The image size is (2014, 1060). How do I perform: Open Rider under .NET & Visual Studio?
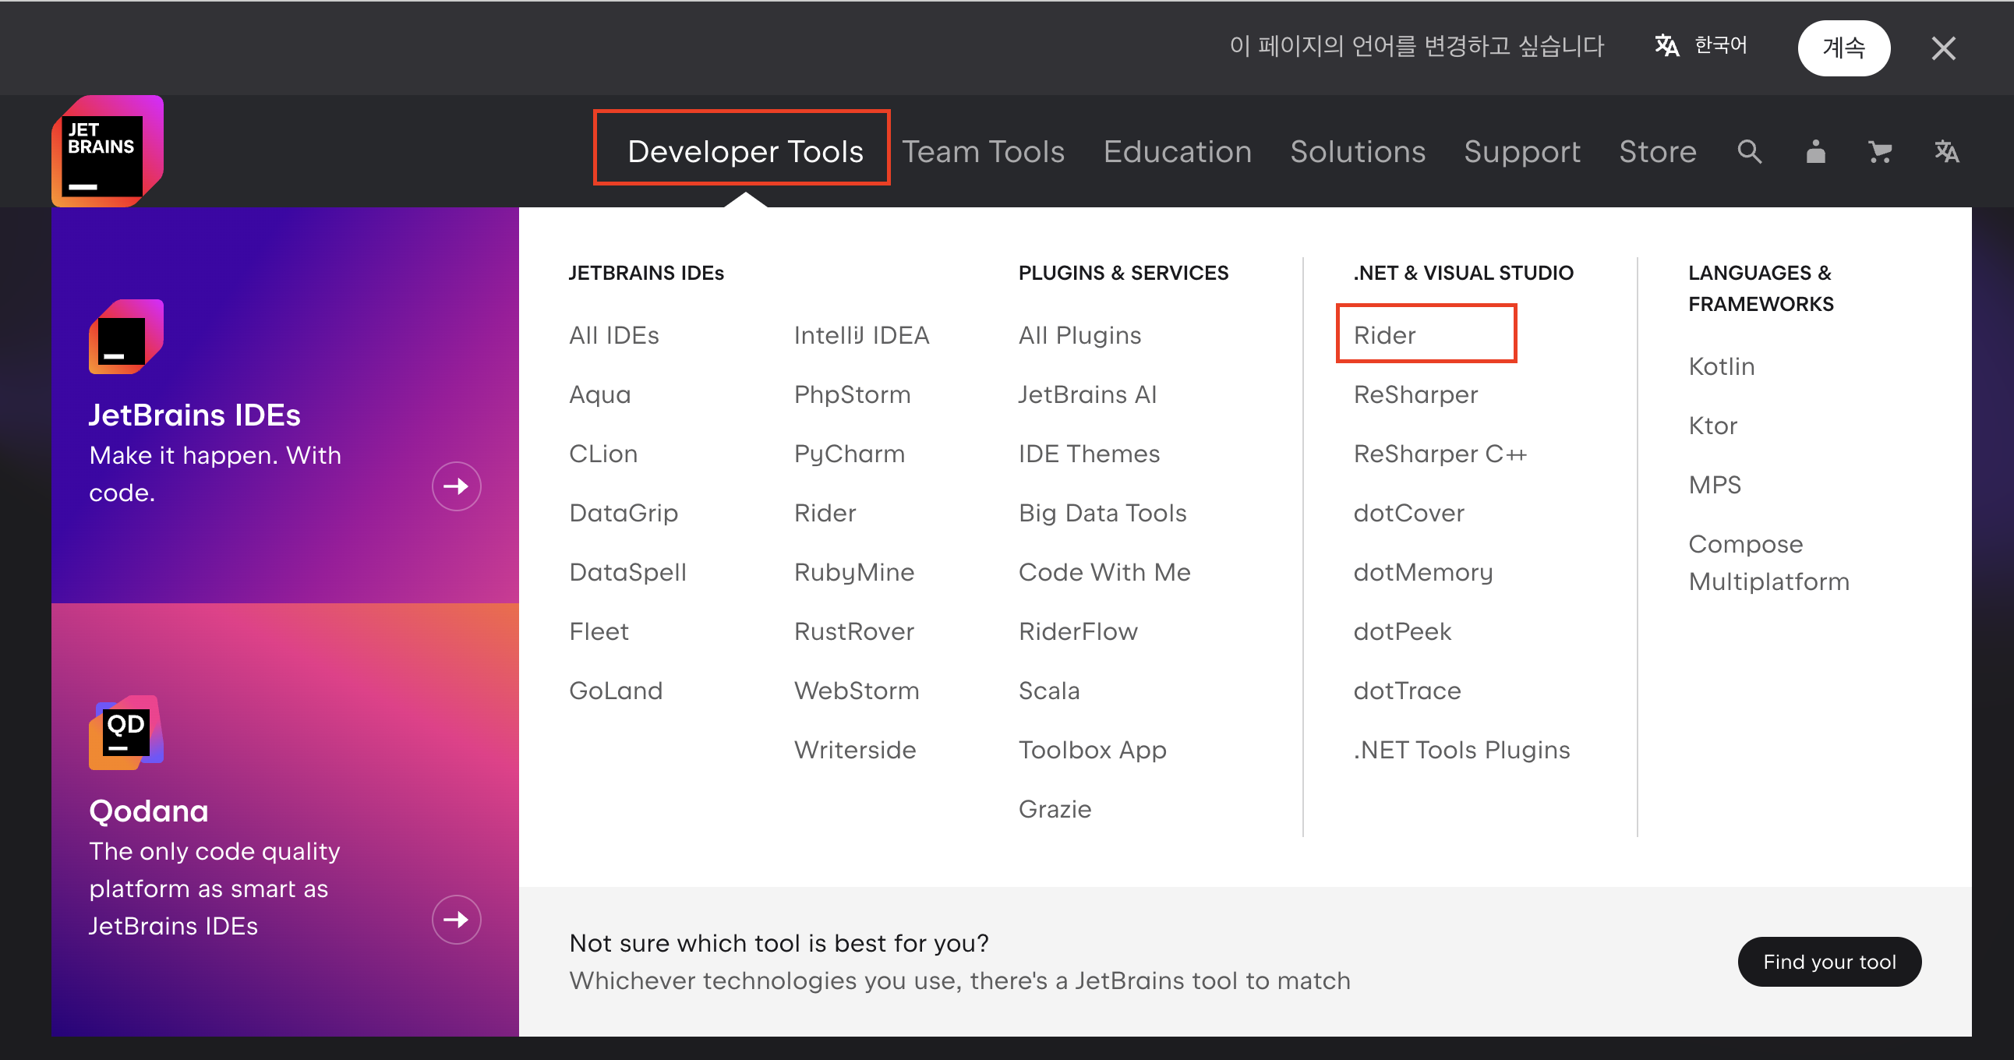(1384, 335)
